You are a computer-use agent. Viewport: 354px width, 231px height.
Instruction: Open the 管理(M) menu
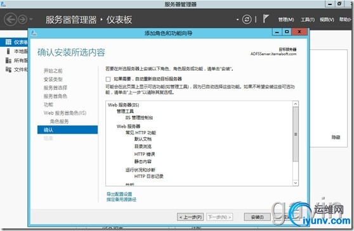tap(286, 20)
